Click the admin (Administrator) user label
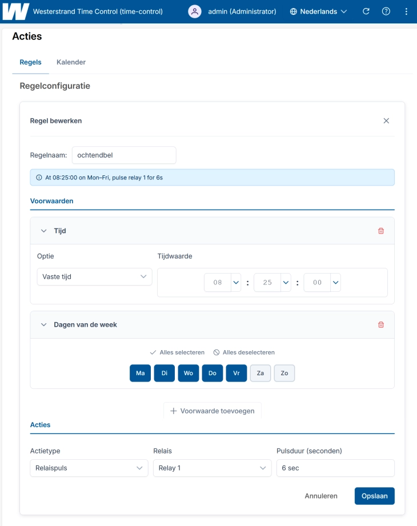 pyautogui.click(x=242, y=11)
